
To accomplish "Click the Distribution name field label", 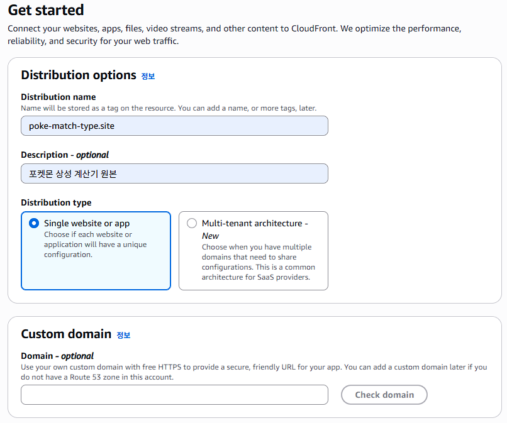I will pos(58,97).
